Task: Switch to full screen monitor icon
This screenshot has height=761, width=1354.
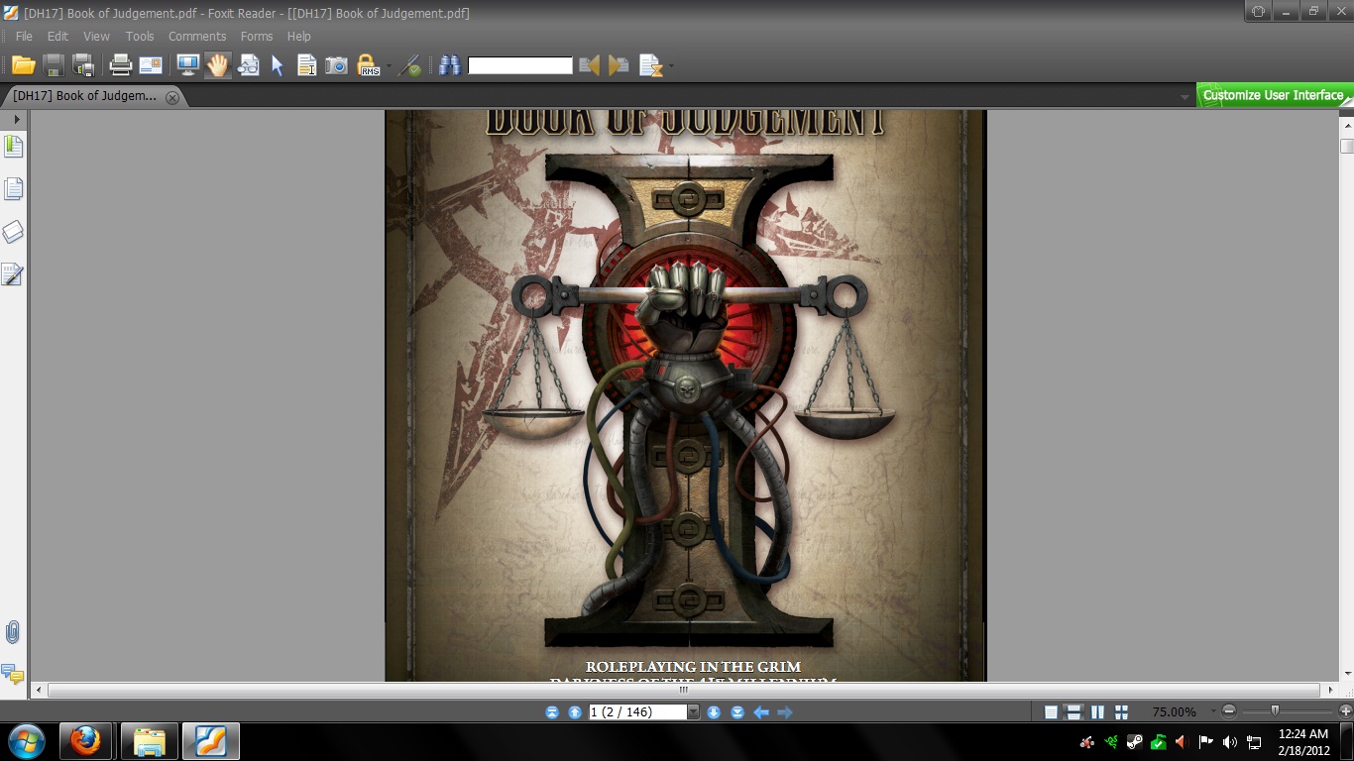Action: pyautogui.click(x=187, y=65)
